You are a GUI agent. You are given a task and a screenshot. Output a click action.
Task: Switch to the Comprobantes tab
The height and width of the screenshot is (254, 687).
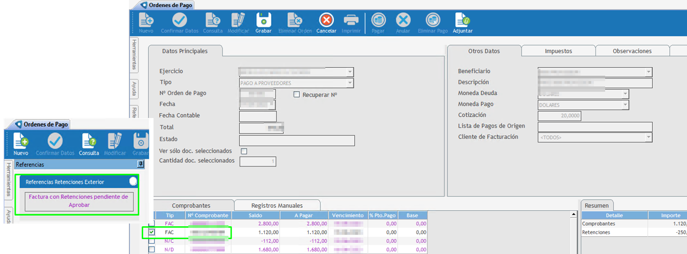(191, 205)
